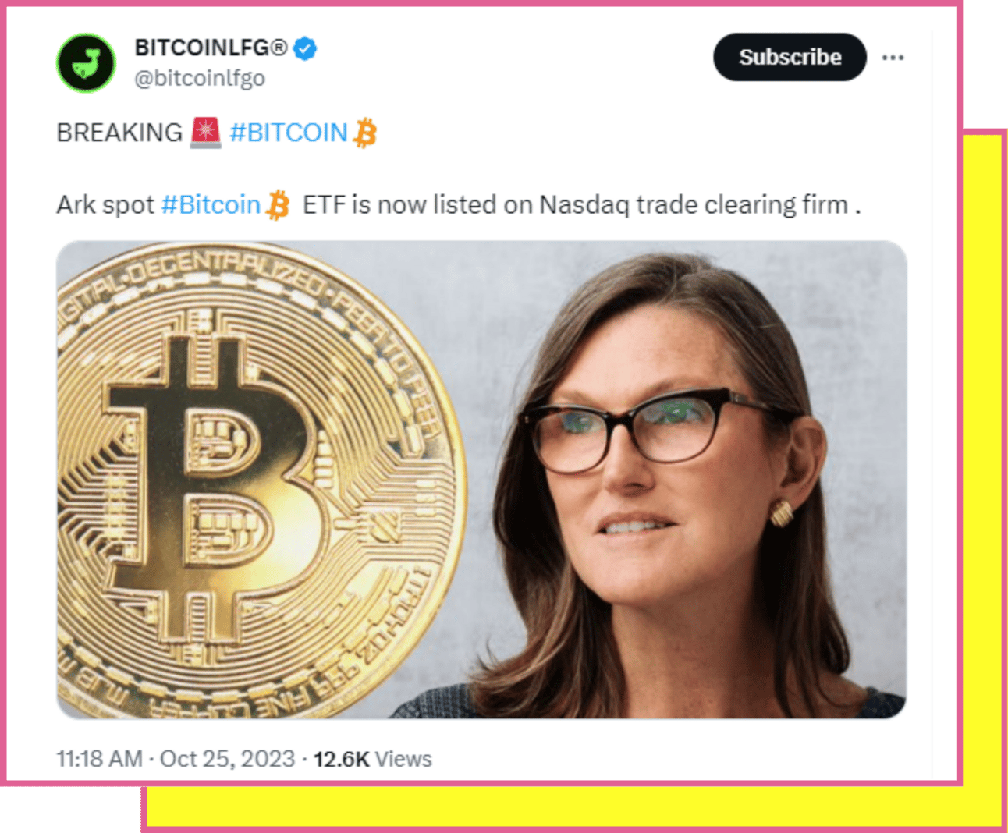Open the BITCOINLFG whale profile avatar
This screenshot has height=833, width=1008.
86,63
